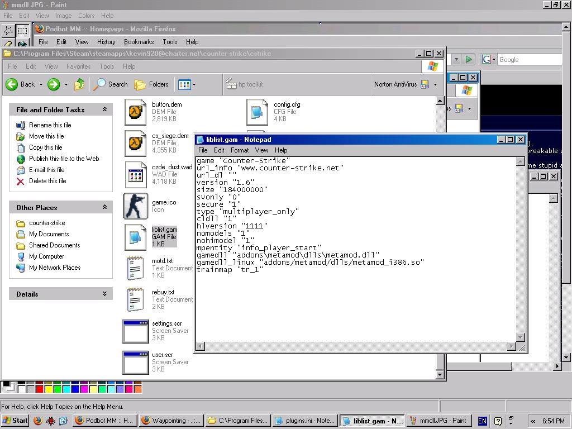Click Firefox quick launch icon
The width and height of the screenshot is (572, 429).
(37, 421)
